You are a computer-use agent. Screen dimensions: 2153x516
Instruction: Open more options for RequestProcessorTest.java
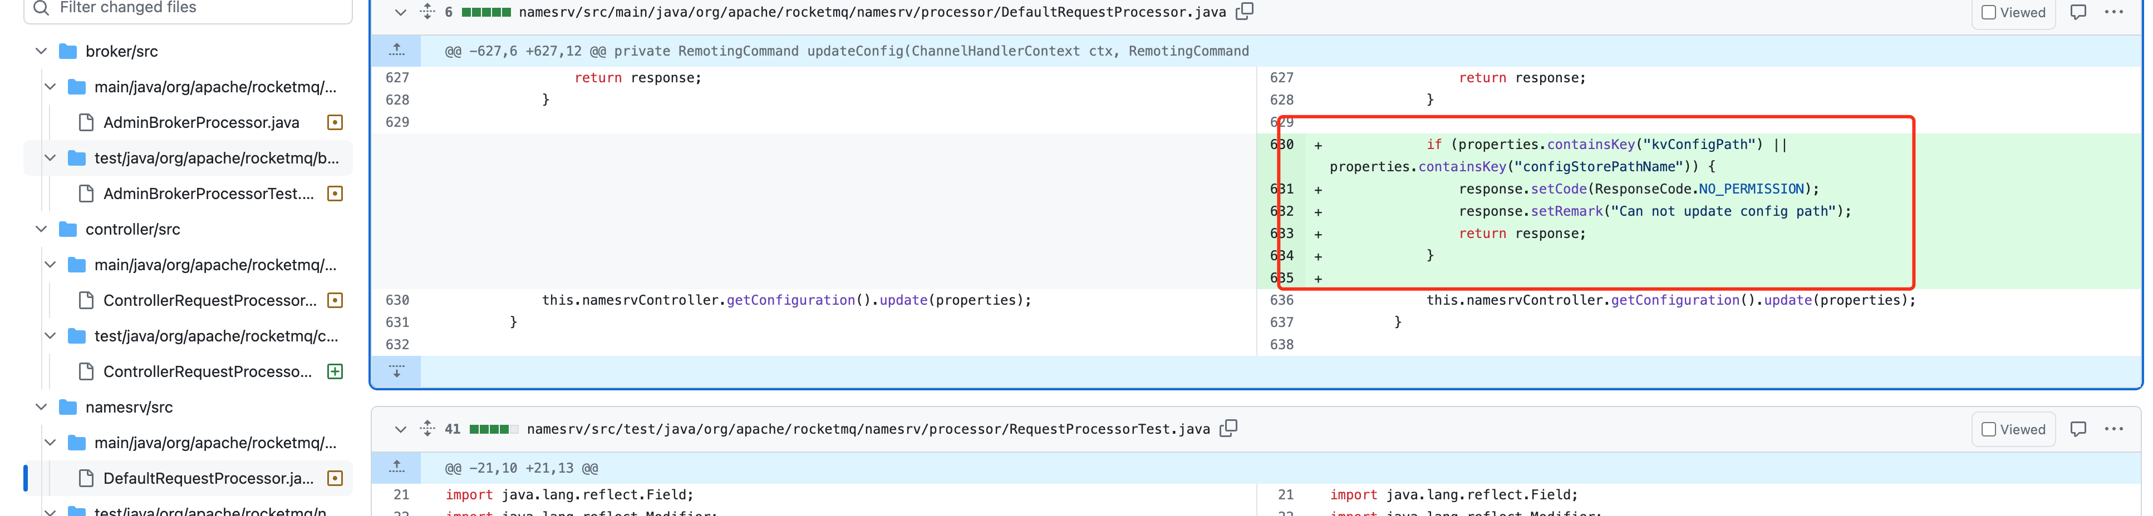coord(2113,428)
